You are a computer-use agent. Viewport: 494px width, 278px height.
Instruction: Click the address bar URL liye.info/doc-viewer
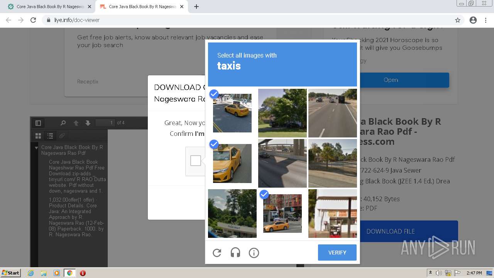click(x=77, y=20)
